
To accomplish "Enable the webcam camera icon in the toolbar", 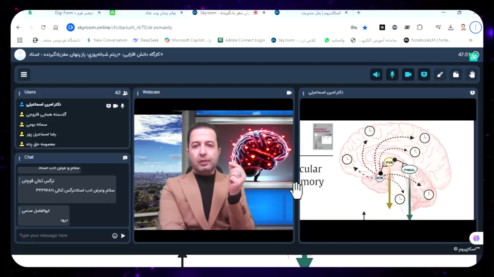I will [408, 74].
